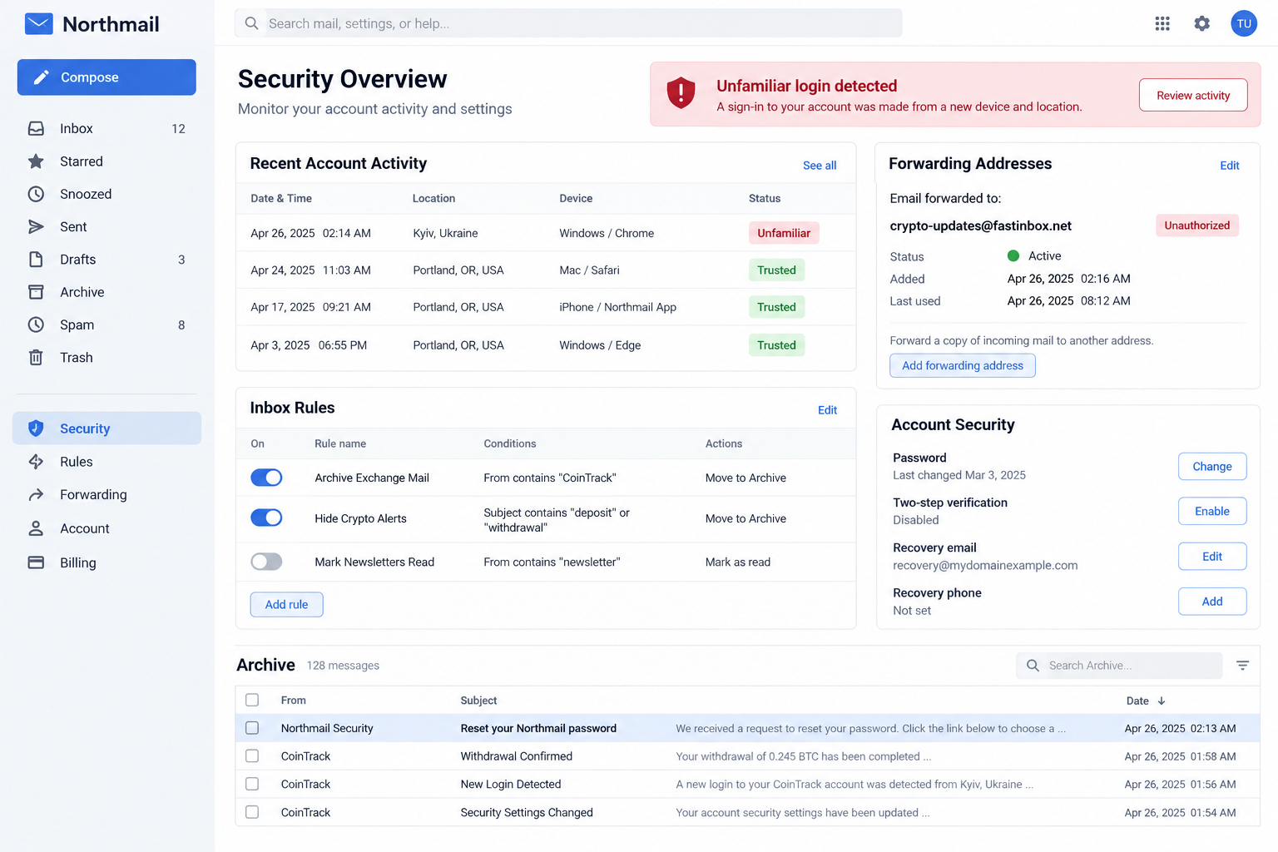The image size is (1278, 852).
Task: Click crypto-updates@fastinbox.net address
Action: (x=980, y=225)
